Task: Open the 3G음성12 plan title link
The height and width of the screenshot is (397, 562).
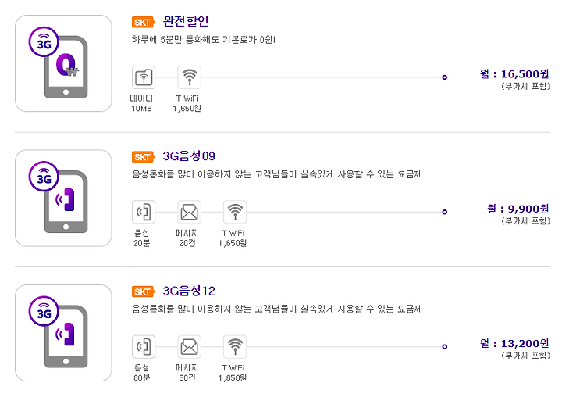Action: pyautogui.click(x=189, y=291)
